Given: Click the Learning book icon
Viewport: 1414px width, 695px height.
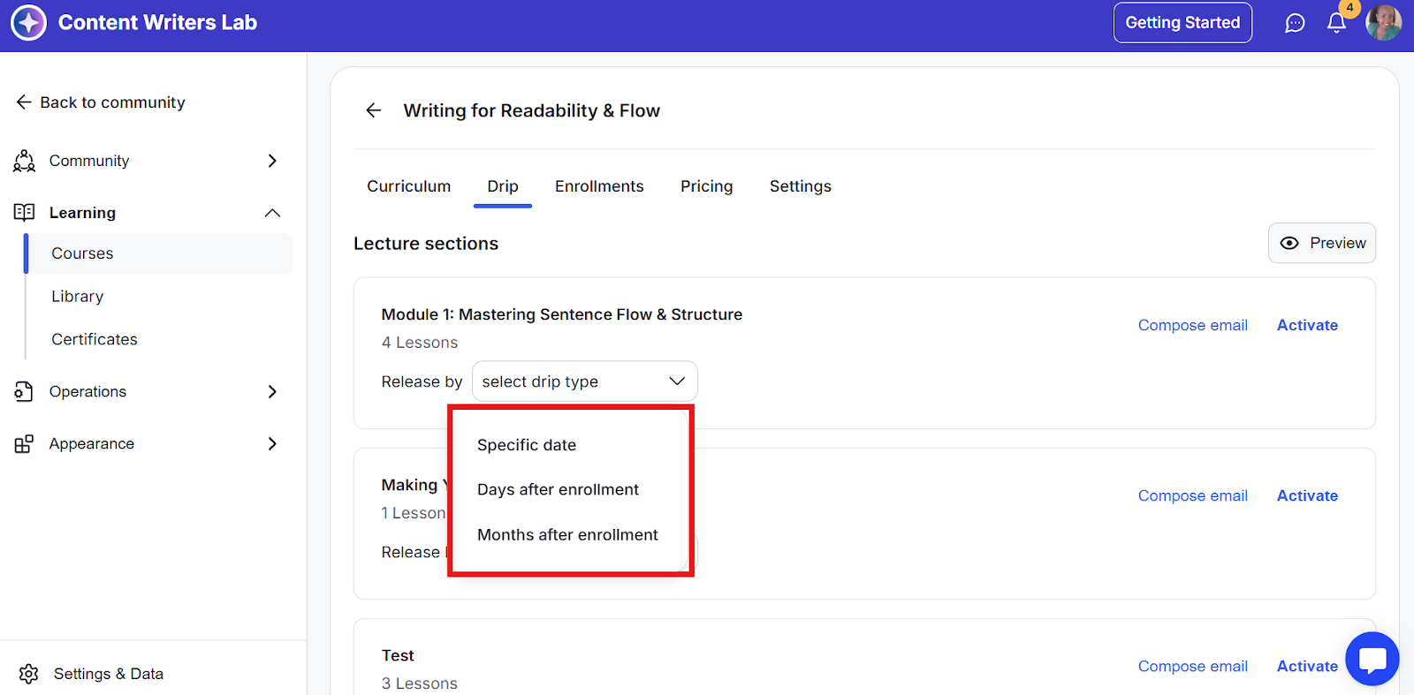Looking at the screenshot, I should click(25, 213).
